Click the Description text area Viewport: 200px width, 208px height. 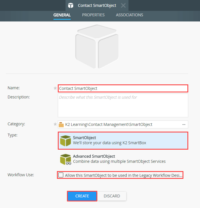(123, 106)
